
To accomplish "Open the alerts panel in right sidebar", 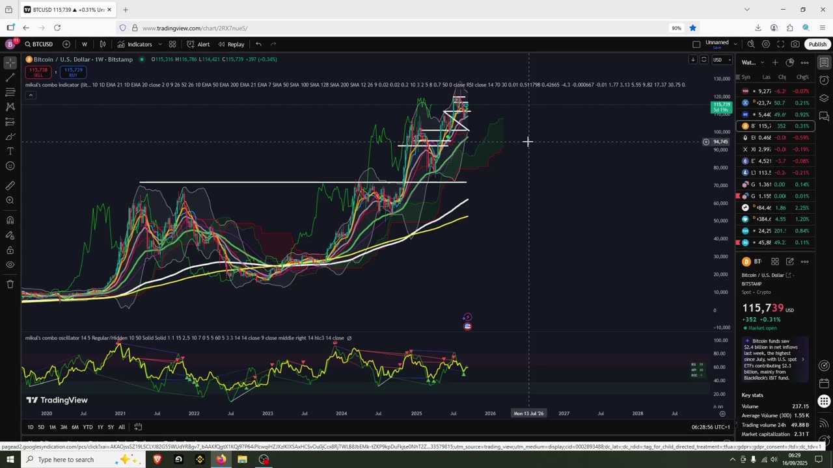I will click(x=824, y=81).
